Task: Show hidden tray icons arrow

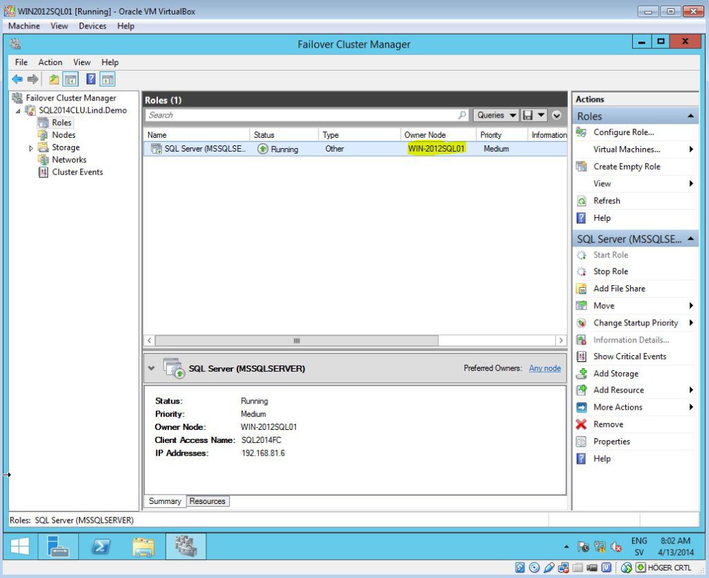Action: pyautogui.click(x=566, y=547)
